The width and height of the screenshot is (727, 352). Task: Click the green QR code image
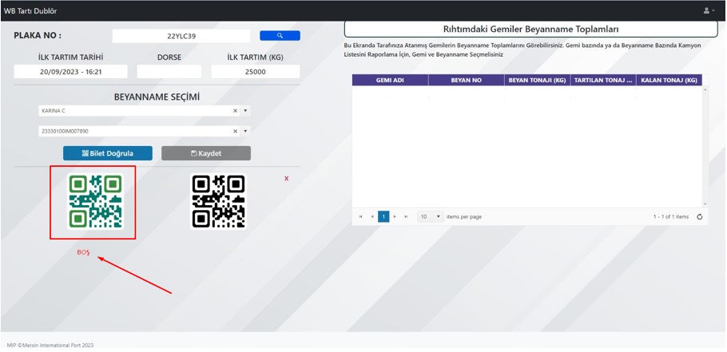95,201
